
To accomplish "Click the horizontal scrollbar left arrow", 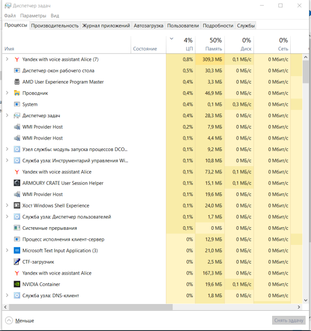I will click(x=6, y=307).
